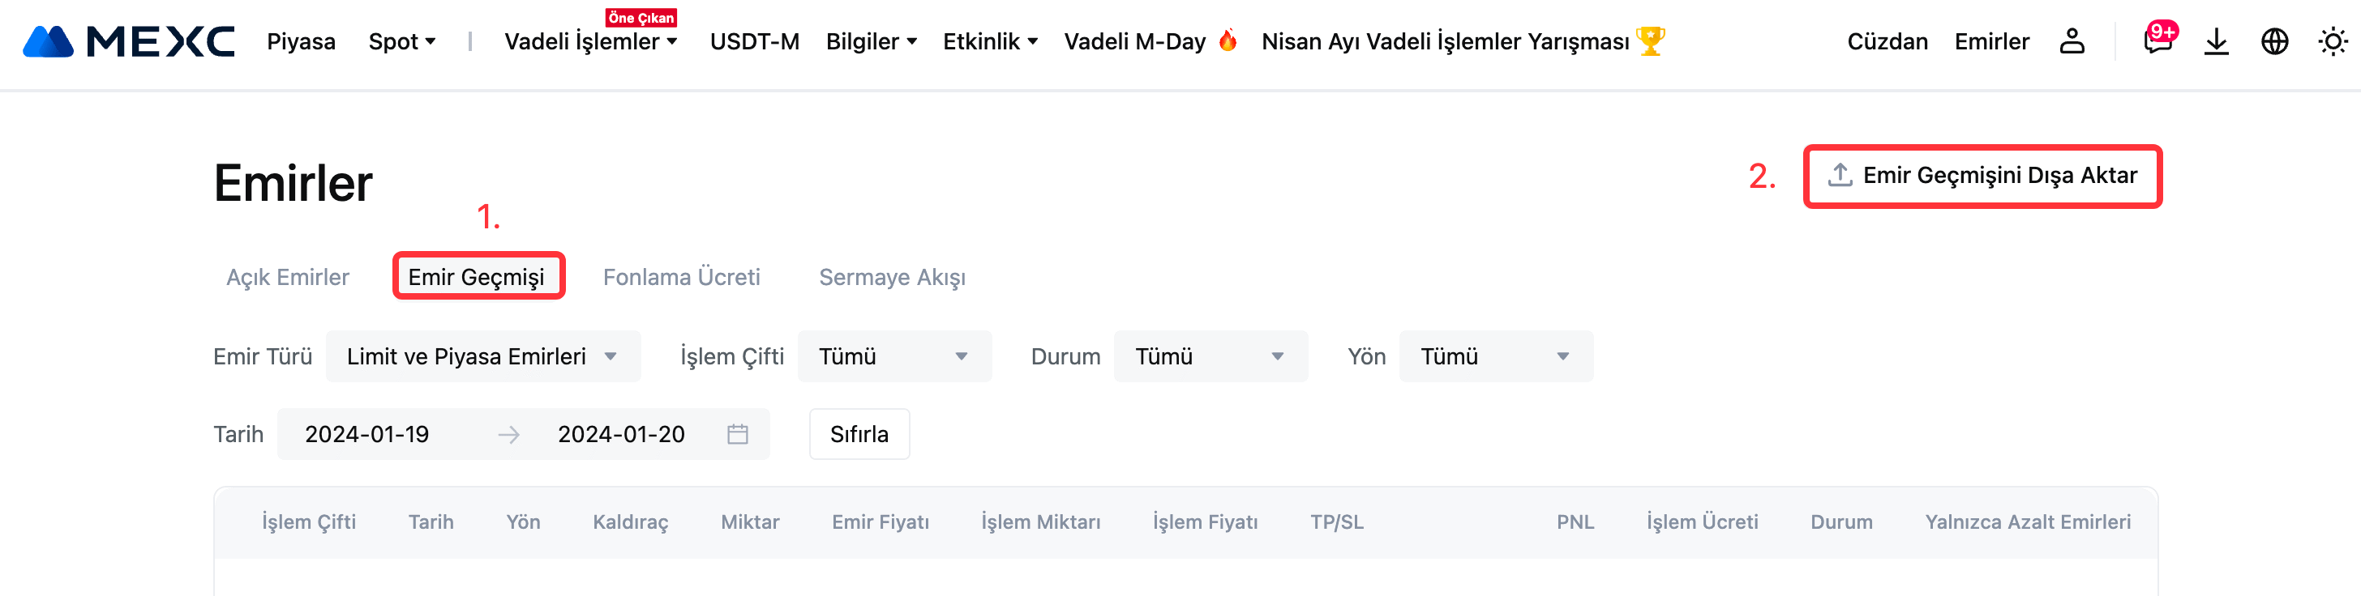Switch to the Açık Emirler tab
The width and height of the screenshot is (2361, 596).
(288, 278)
